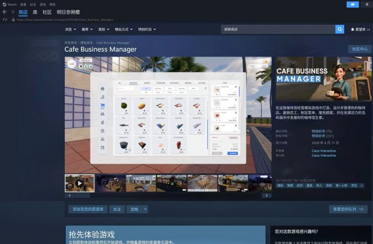Click the thumbnail strip scrollbar handle

click(82, 196)
